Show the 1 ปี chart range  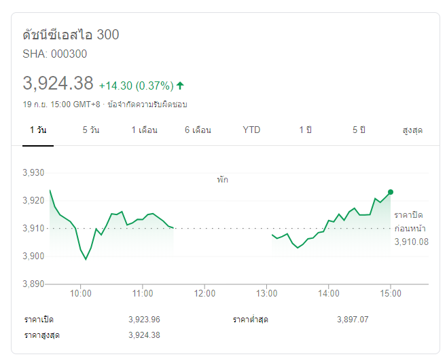(x=305, y=130)
